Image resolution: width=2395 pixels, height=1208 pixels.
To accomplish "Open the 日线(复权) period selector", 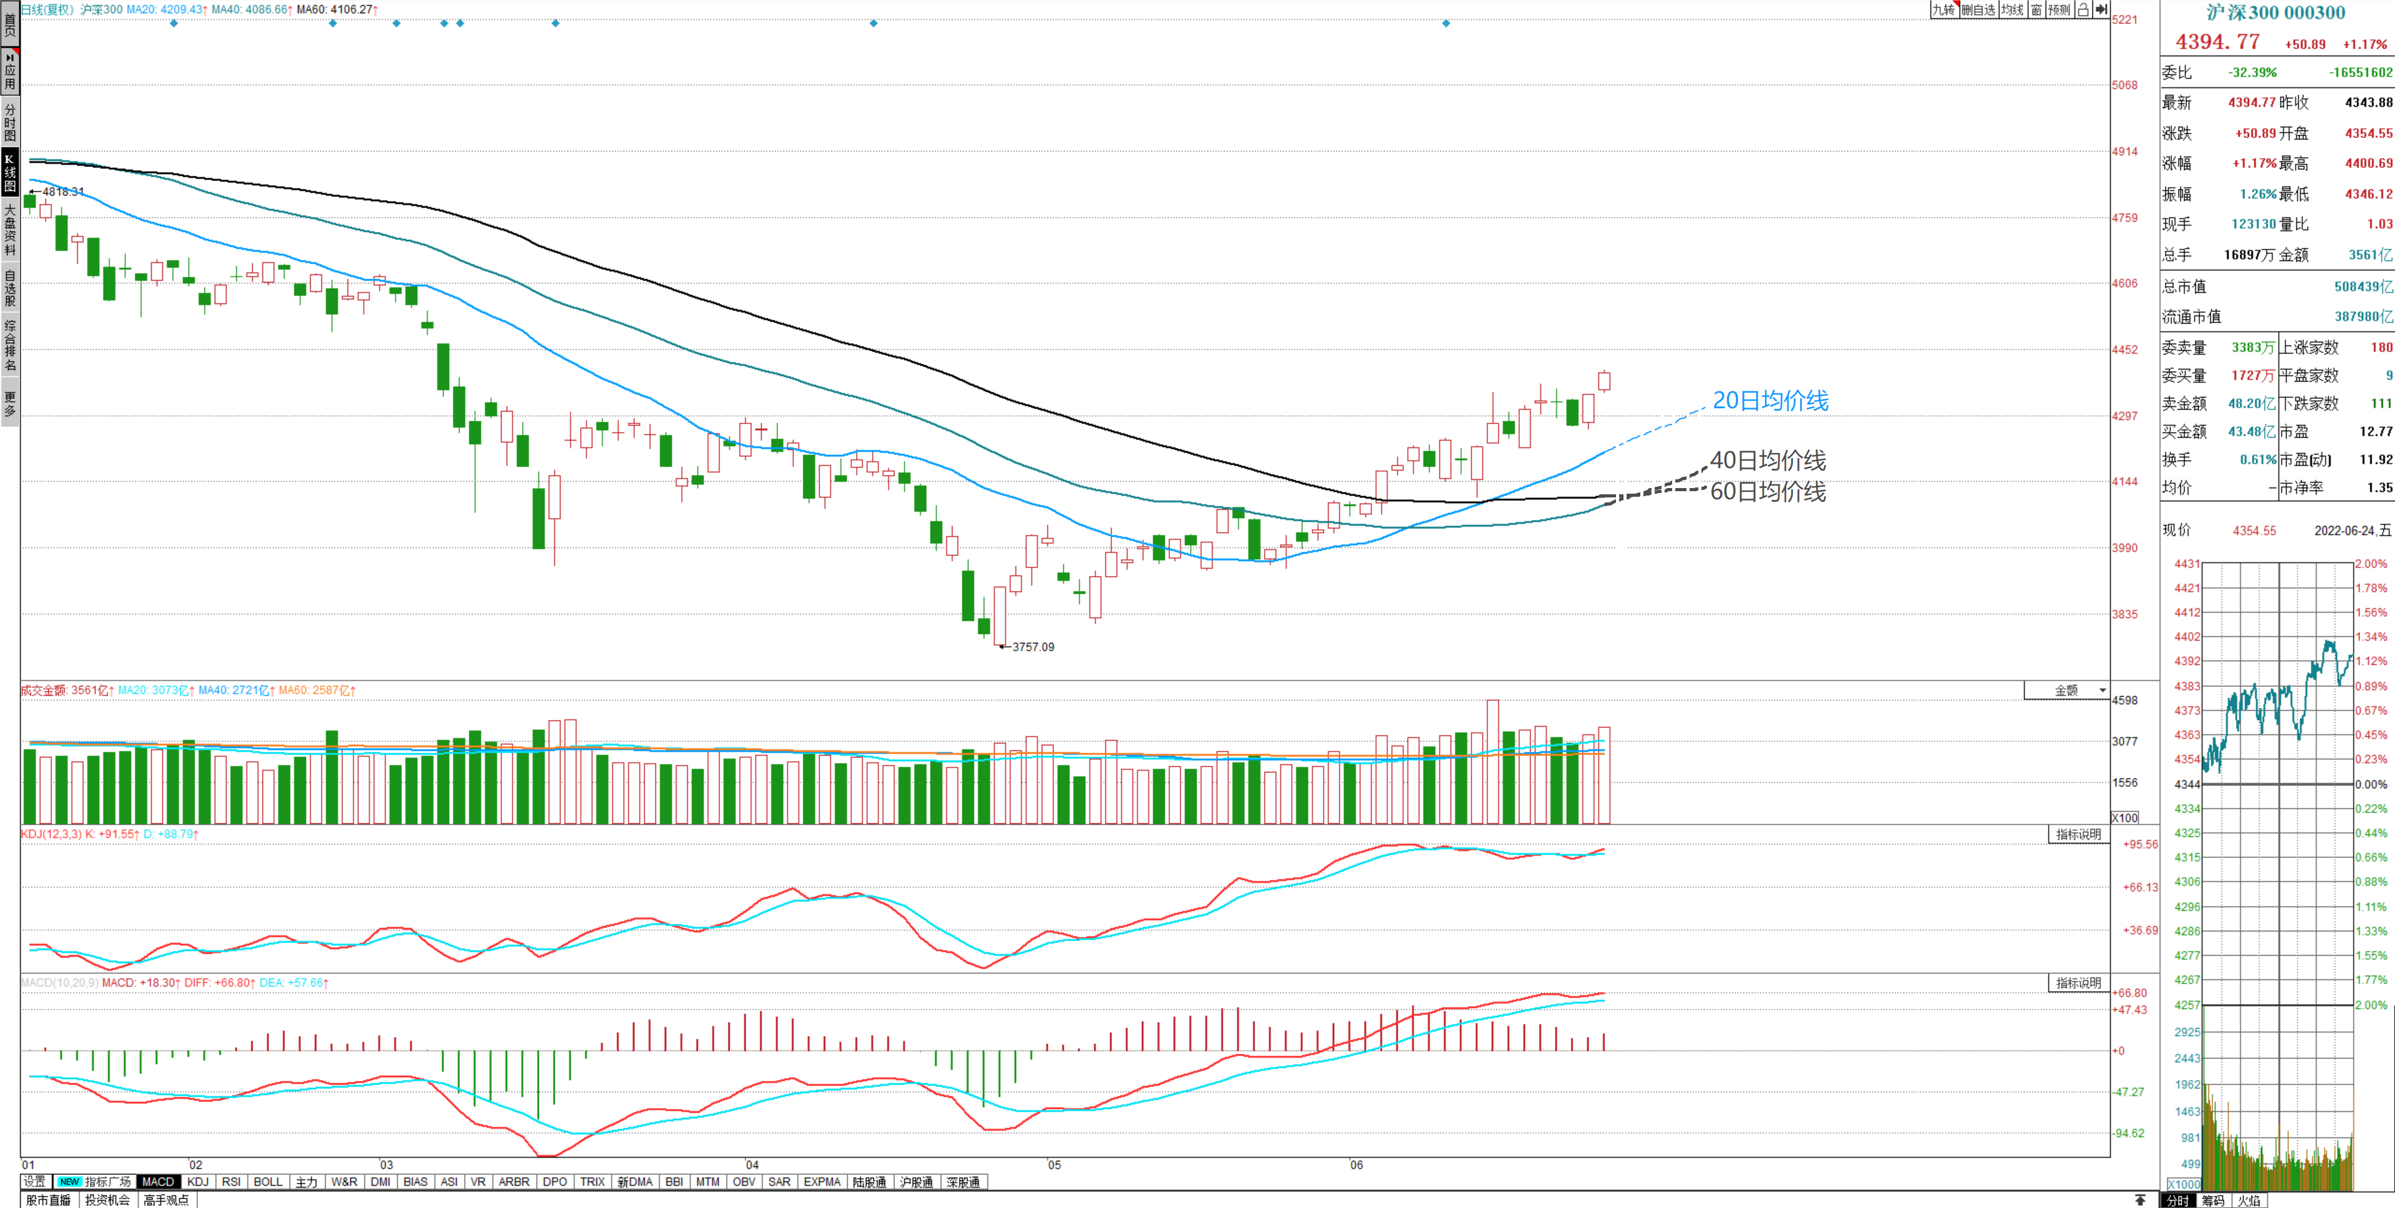I will (47, 9).
